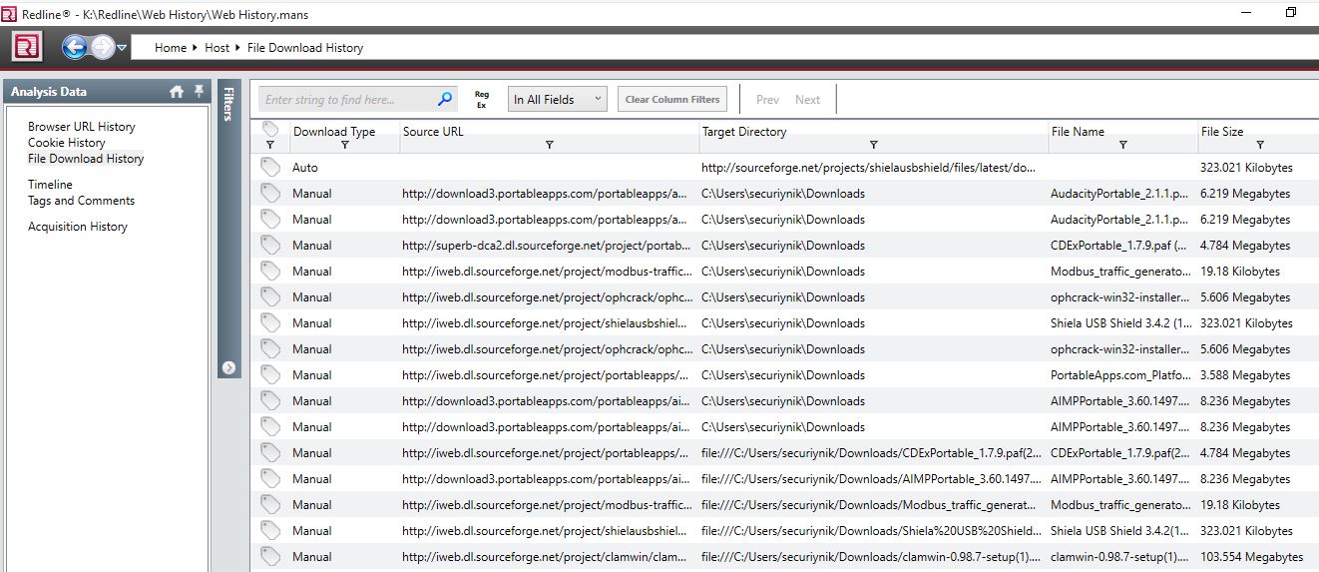Sort by the Source URL column header

coord(433,132)
